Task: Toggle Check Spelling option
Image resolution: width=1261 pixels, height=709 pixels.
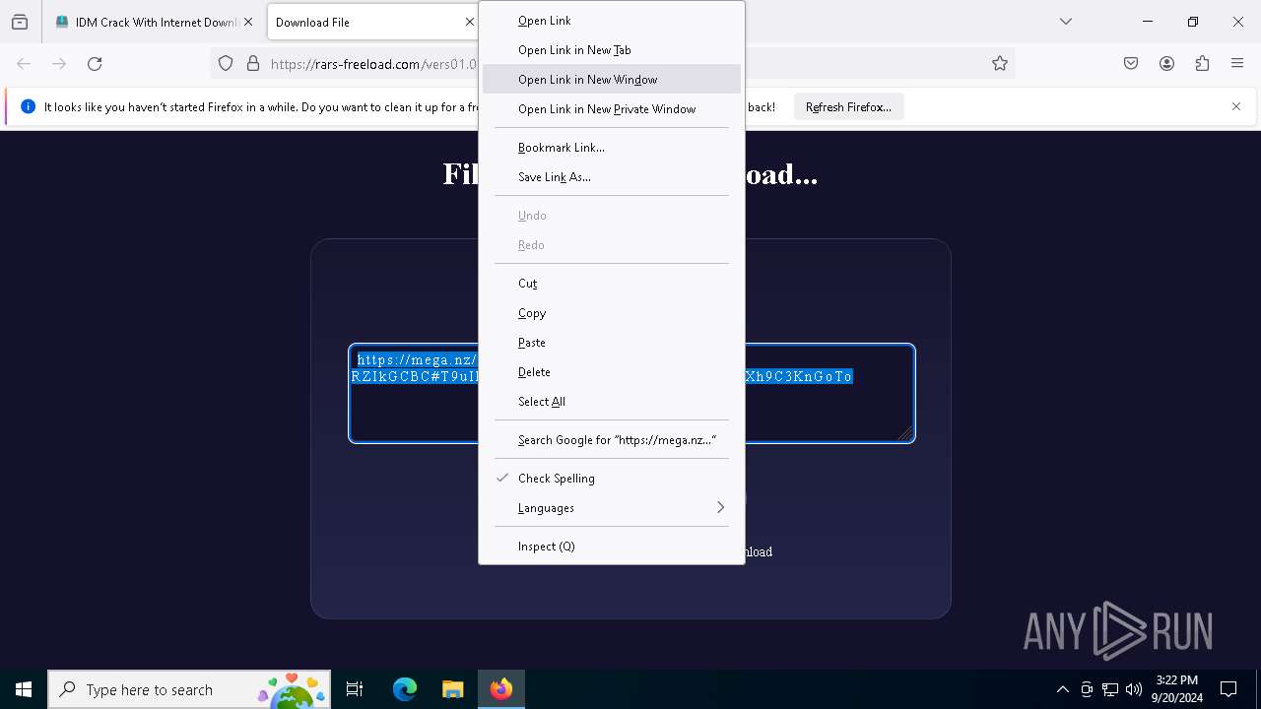Action: click(x=612, y=479)
